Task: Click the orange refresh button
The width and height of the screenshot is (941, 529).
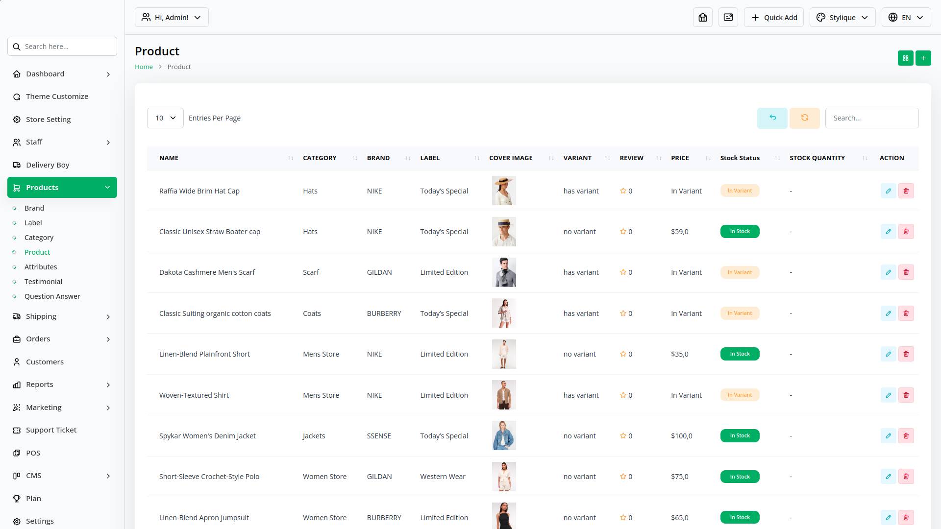Action: (x=804, y=118)
